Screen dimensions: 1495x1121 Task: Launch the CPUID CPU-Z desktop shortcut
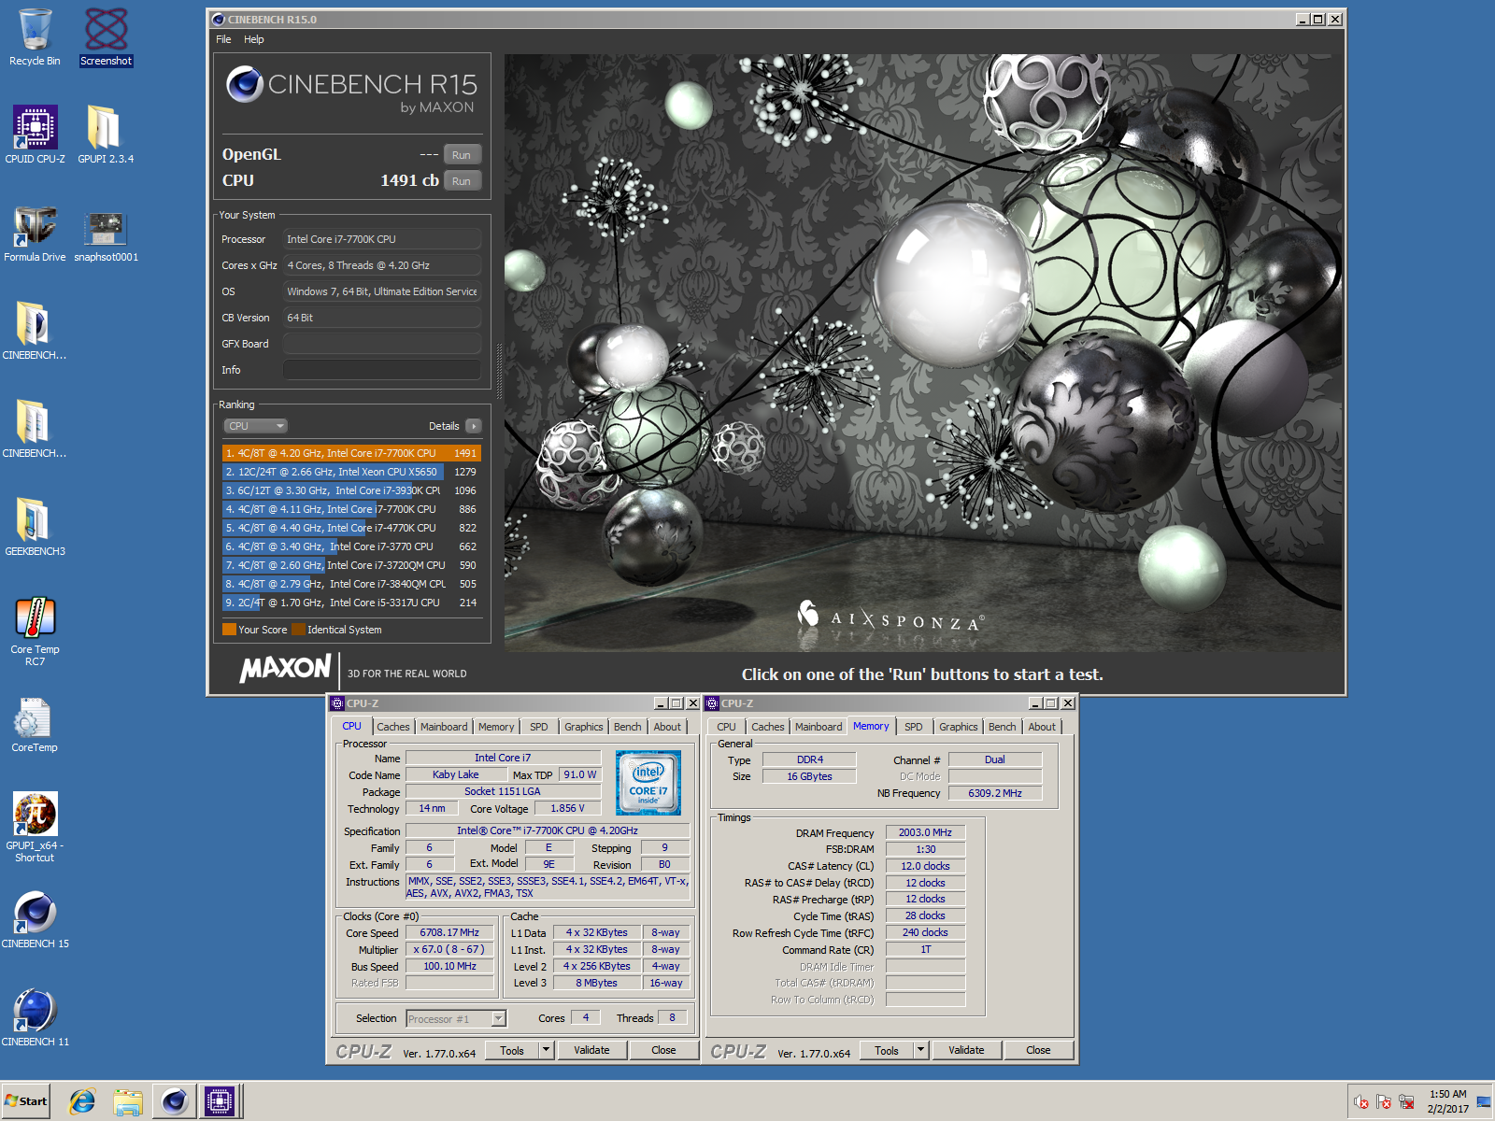coord(35,135)
